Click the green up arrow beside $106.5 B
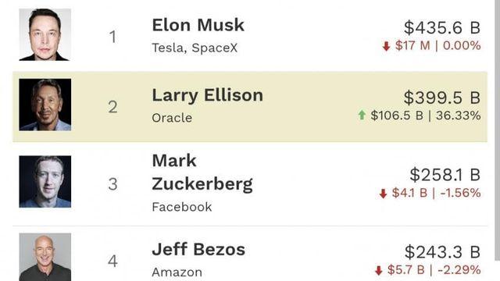This screenshot has width=500, height=281. [x=362, y=115]
